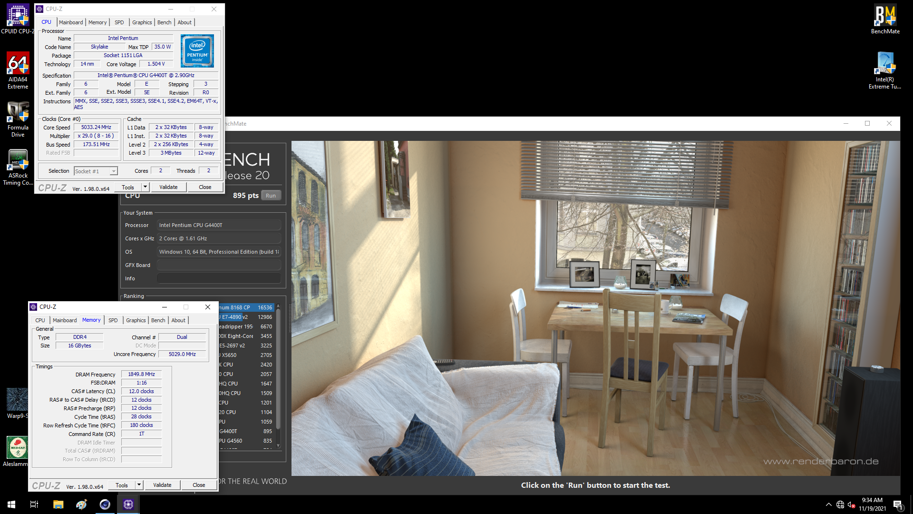Open network status tray icon

(840, 504)
